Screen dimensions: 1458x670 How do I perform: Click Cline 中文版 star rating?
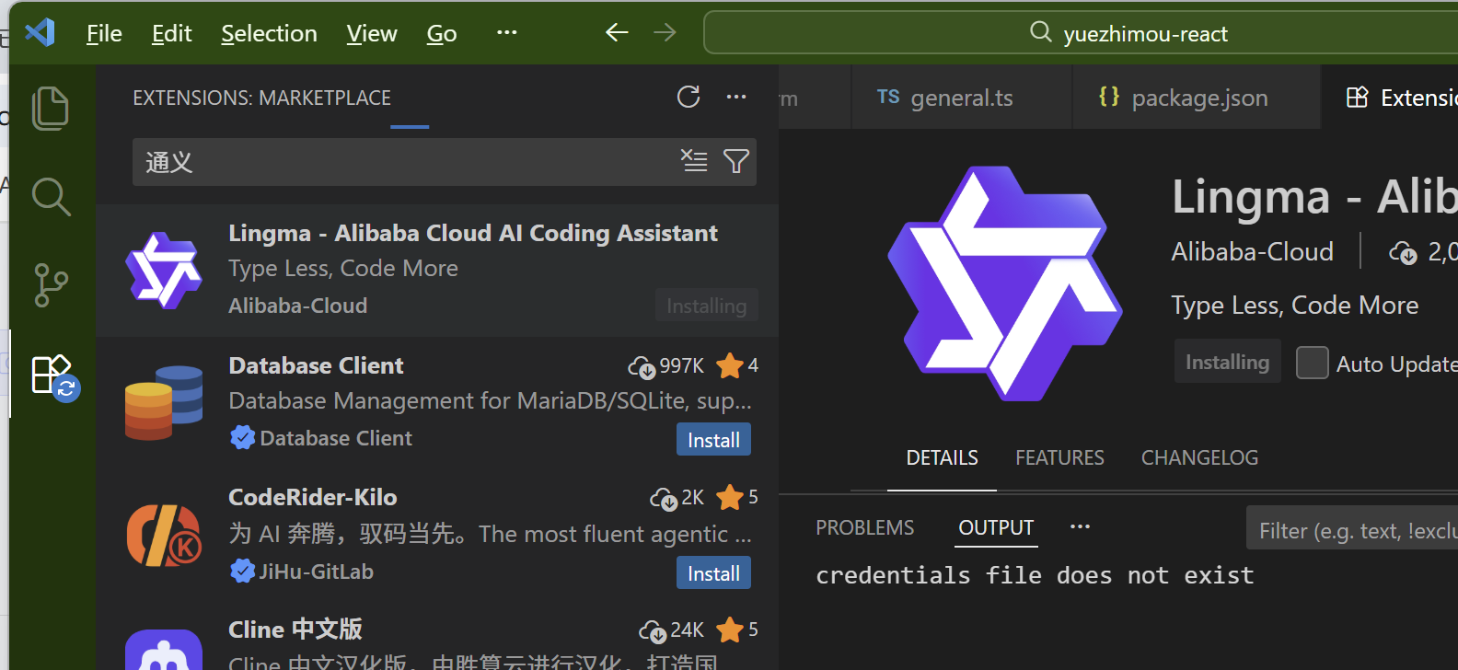(x=737, y=630)
